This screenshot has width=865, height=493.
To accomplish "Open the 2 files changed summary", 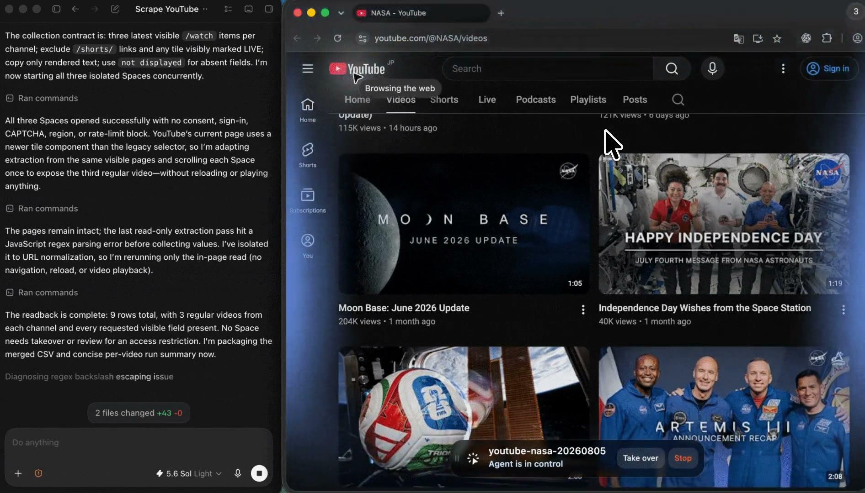I will pyautogui.click(x=139, y=413).
